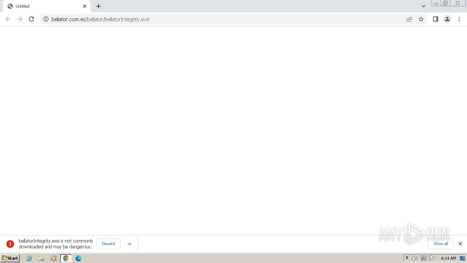The height and width of the screenshot is (263, 467).
Task: Launch Internet Explorer from the taskbar
Action: [x=29, y=258]
